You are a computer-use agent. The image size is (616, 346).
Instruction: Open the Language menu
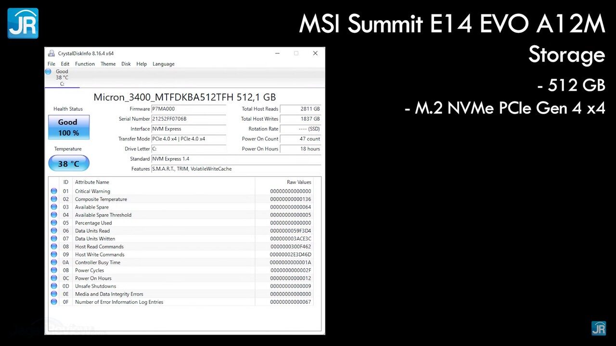point(163,63)
